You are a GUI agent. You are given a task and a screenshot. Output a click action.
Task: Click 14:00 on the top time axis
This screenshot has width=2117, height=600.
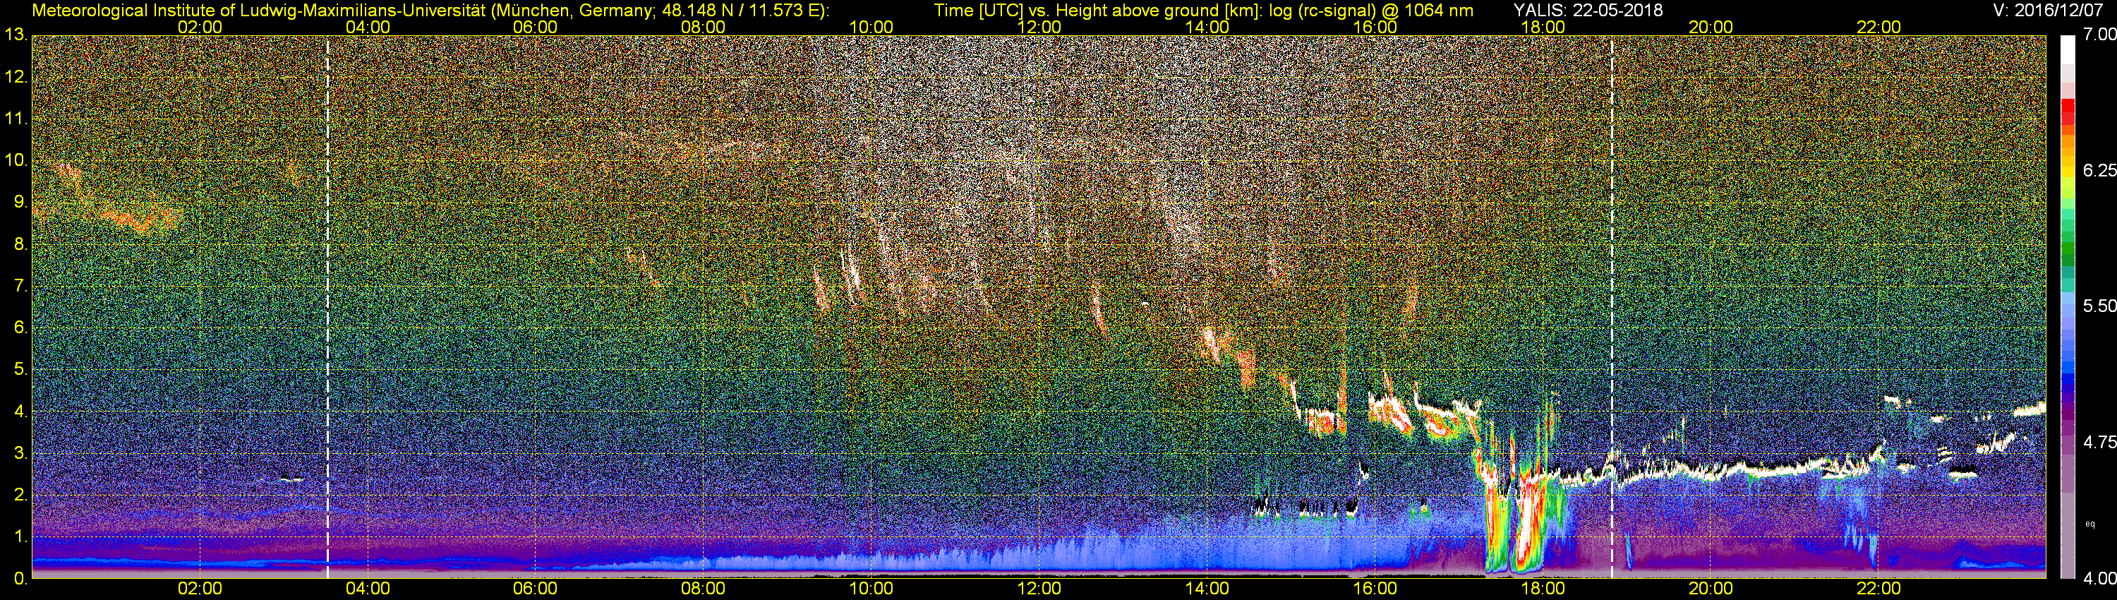click(1207, 27)
